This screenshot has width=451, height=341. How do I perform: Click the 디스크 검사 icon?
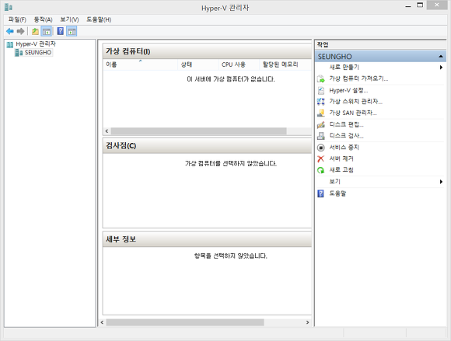pos(320,136)
